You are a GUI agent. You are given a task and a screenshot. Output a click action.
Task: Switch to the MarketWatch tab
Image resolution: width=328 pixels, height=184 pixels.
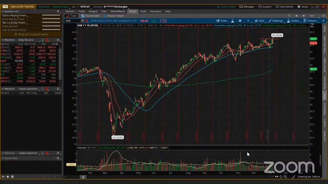point(118,11)
